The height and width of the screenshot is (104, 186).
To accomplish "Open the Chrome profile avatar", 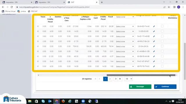I will [179, 7].
